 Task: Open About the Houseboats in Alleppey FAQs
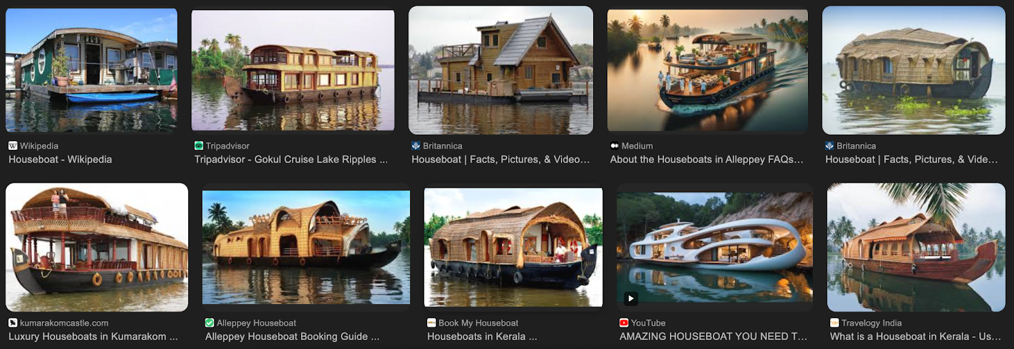pos(707,160)
